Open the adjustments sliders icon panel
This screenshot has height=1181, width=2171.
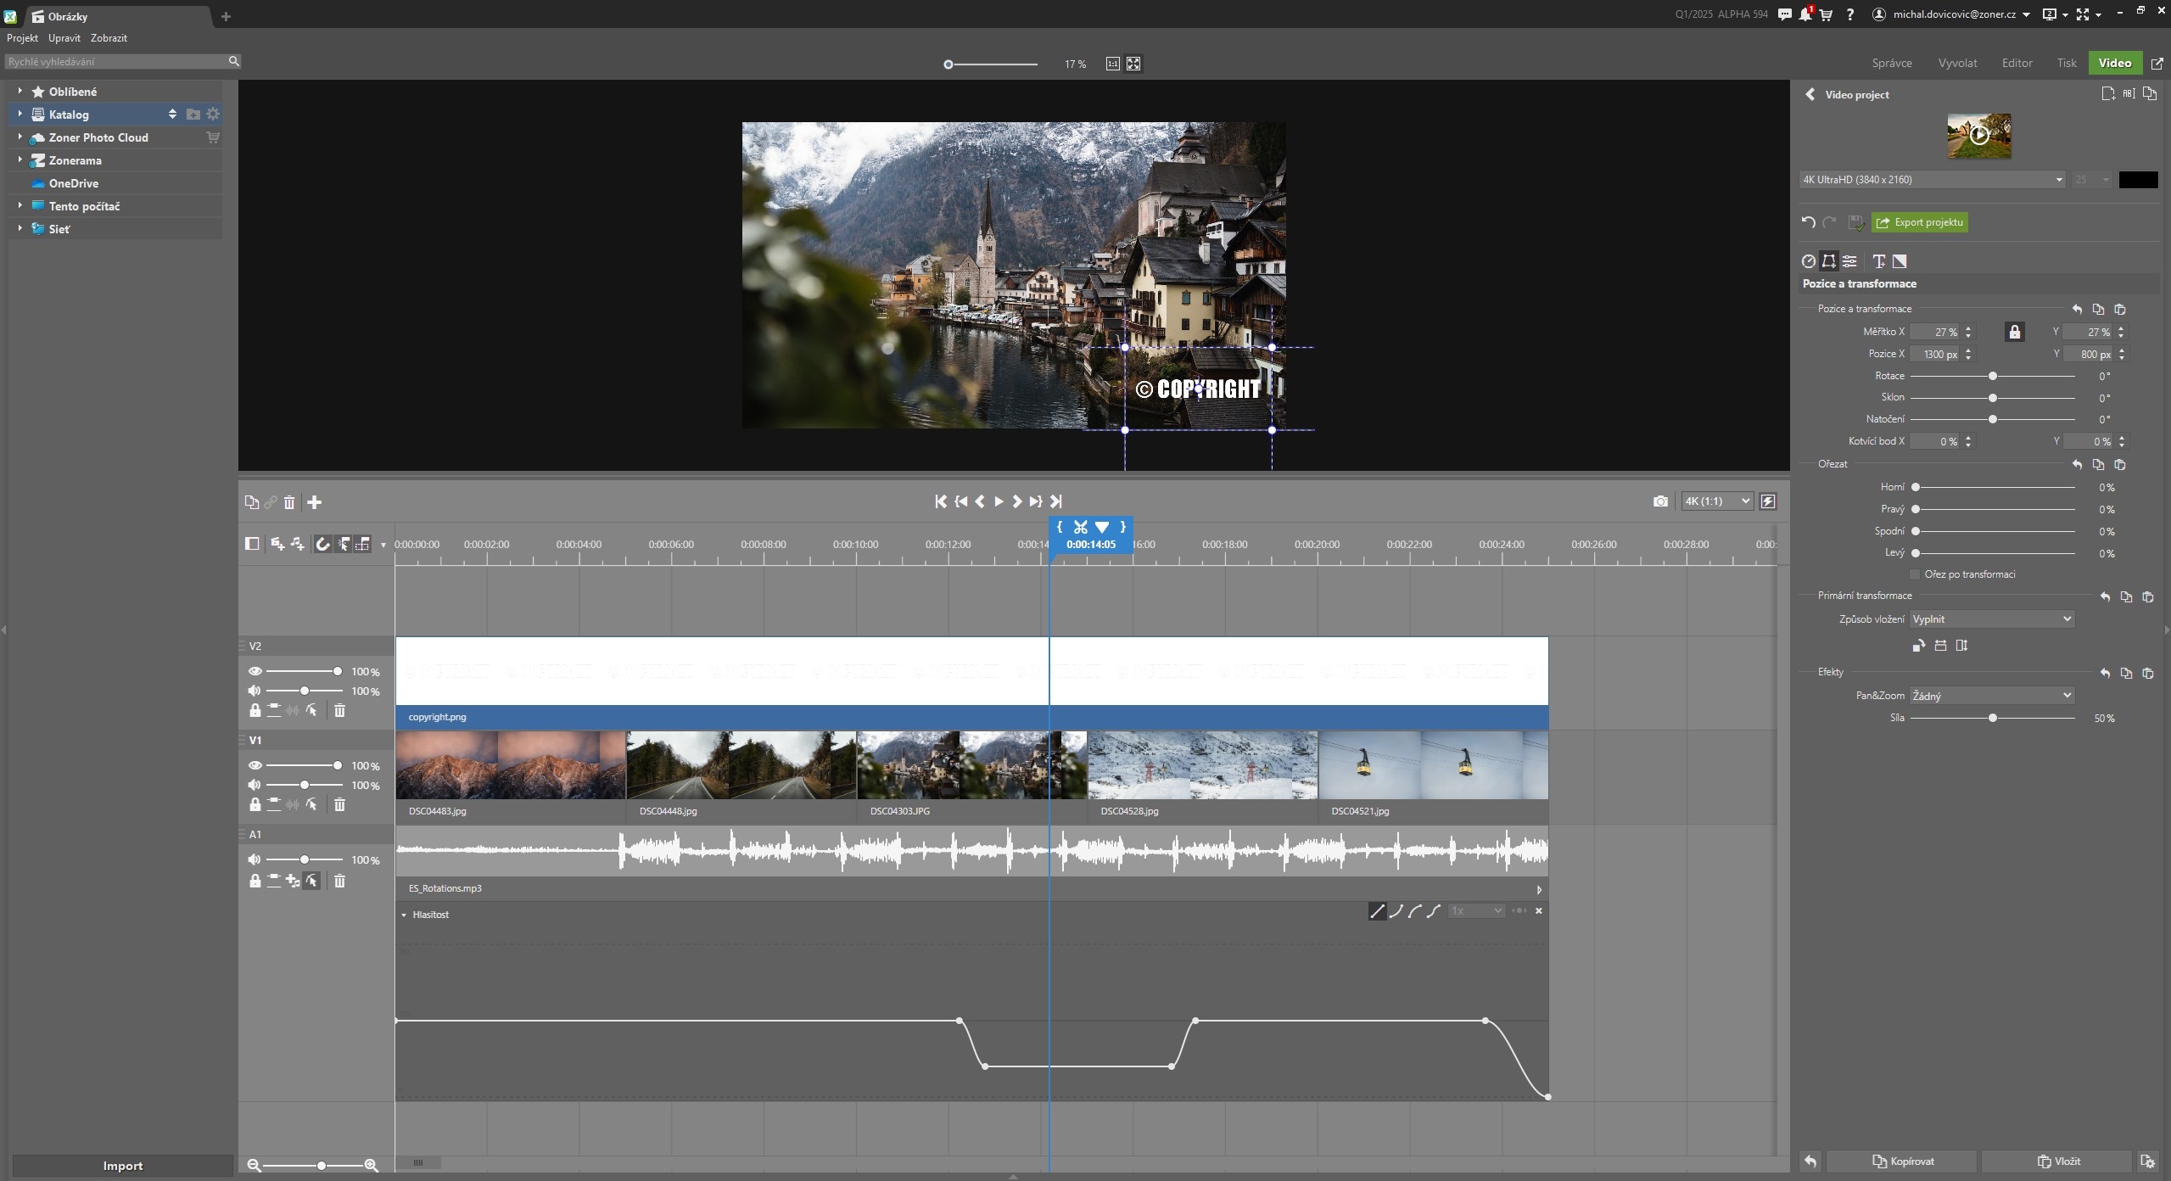(1849, 261)
